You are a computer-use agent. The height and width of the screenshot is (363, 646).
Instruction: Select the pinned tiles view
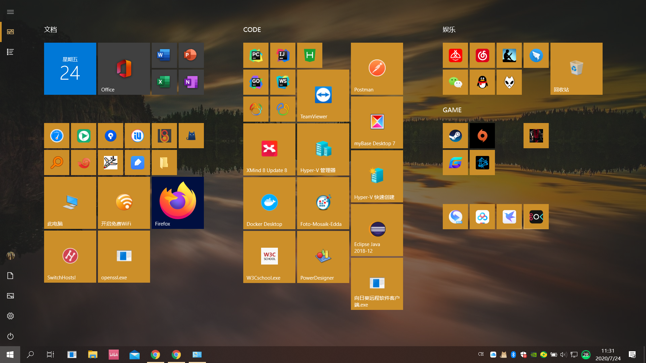10,32
